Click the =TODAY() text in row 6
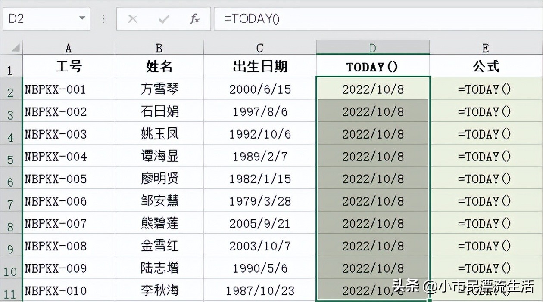Image resolution: width=543 pixels, height=302 pixels. (x=484, y=179)
